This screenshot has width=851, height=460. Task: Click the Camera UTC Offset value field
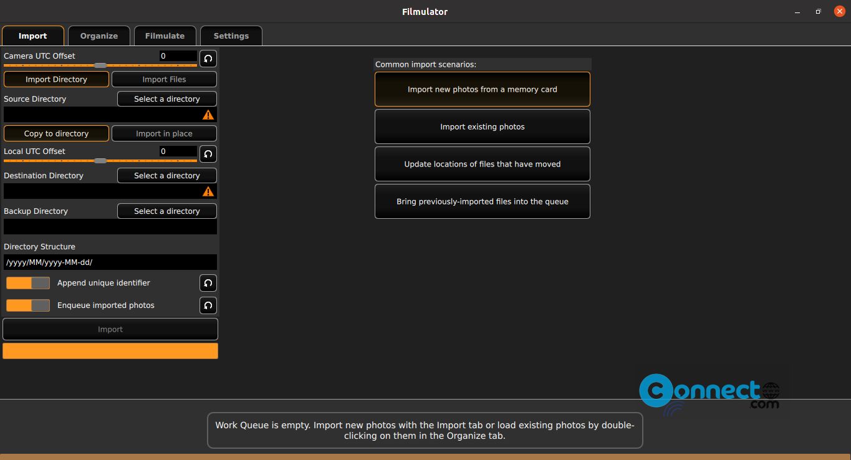(178, 56)
